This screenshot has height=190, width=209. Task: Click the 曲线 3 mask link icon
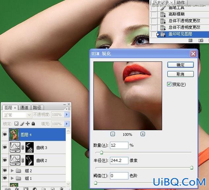(x=23, y=147)
